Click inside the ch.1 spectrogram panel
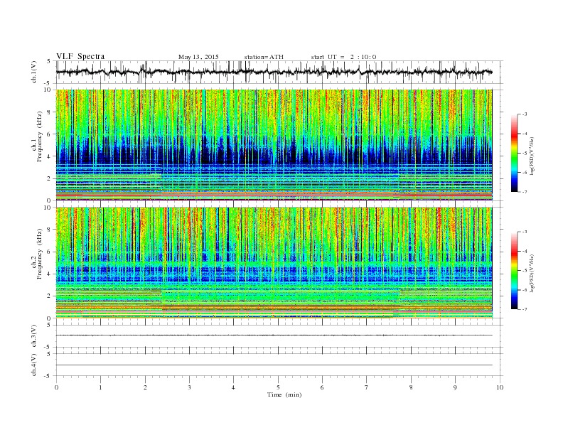This screenshot has width=563, height=435. click(274, 145)
